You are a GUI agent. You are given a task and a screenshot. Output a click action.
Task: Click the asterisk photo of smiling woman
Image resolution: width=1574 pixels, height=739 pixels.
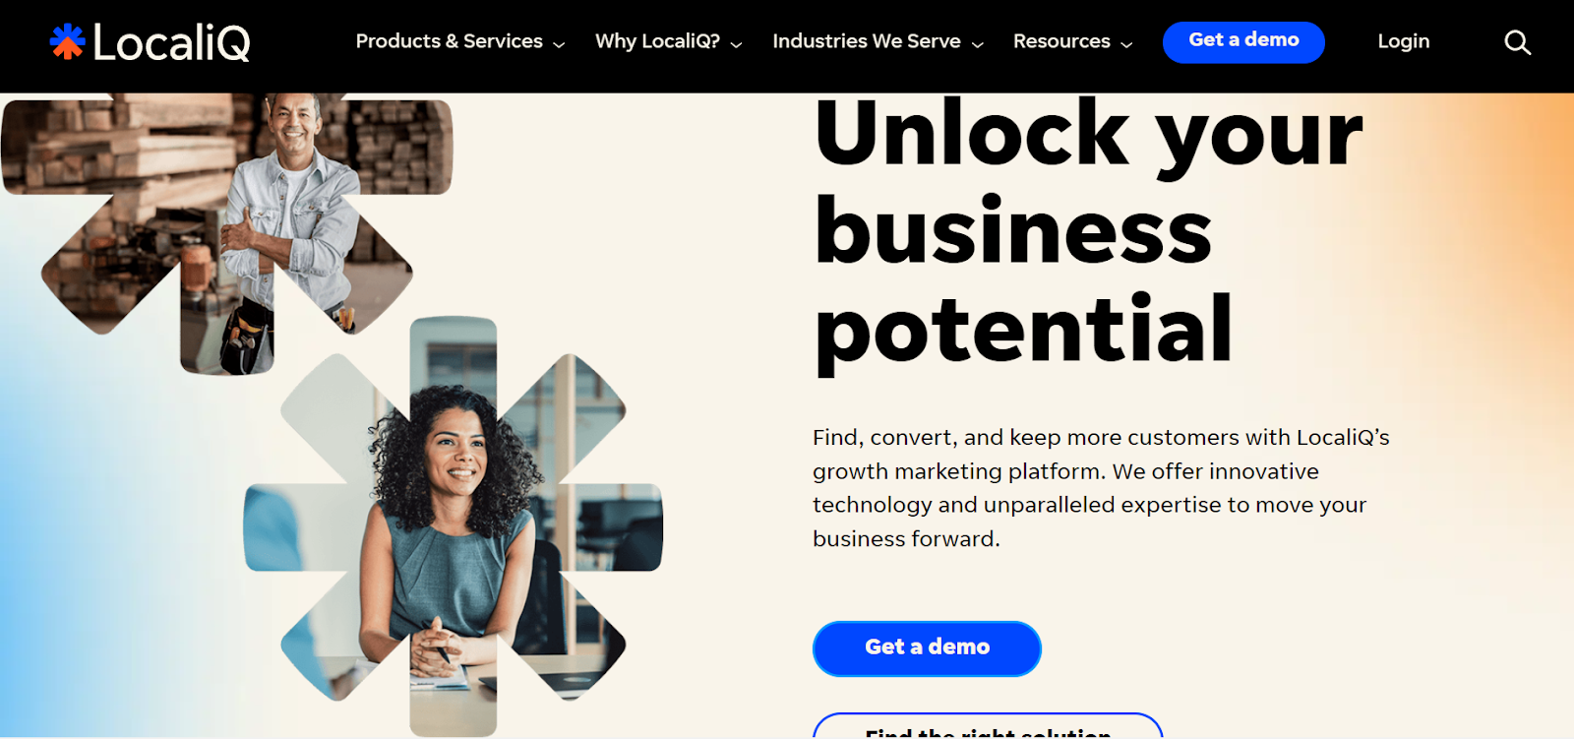coord(454,526)
